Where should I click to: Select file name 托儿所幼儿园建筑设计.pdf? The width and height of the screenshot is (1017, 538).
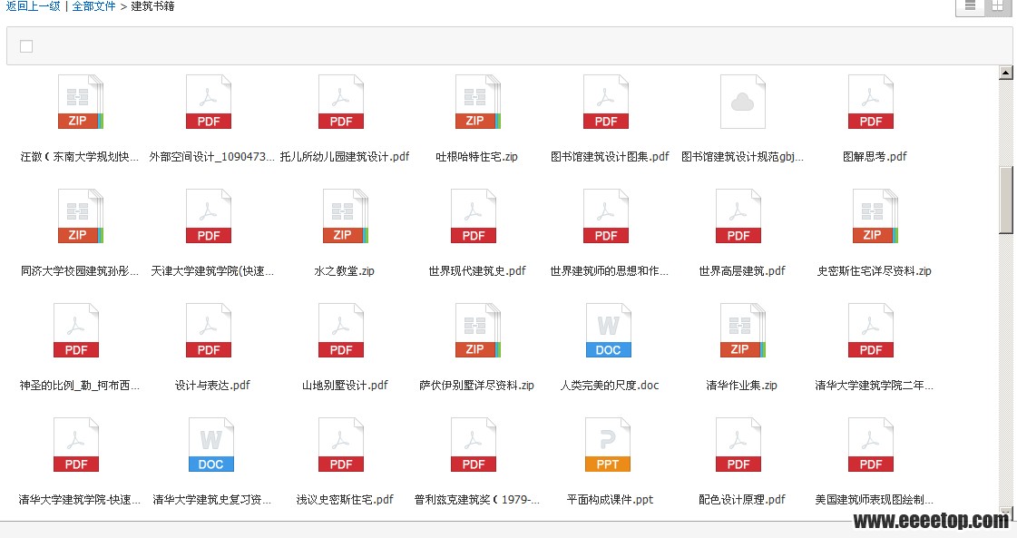[345, 157]
